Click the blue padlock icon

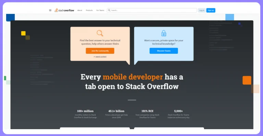tap(164, 33)
